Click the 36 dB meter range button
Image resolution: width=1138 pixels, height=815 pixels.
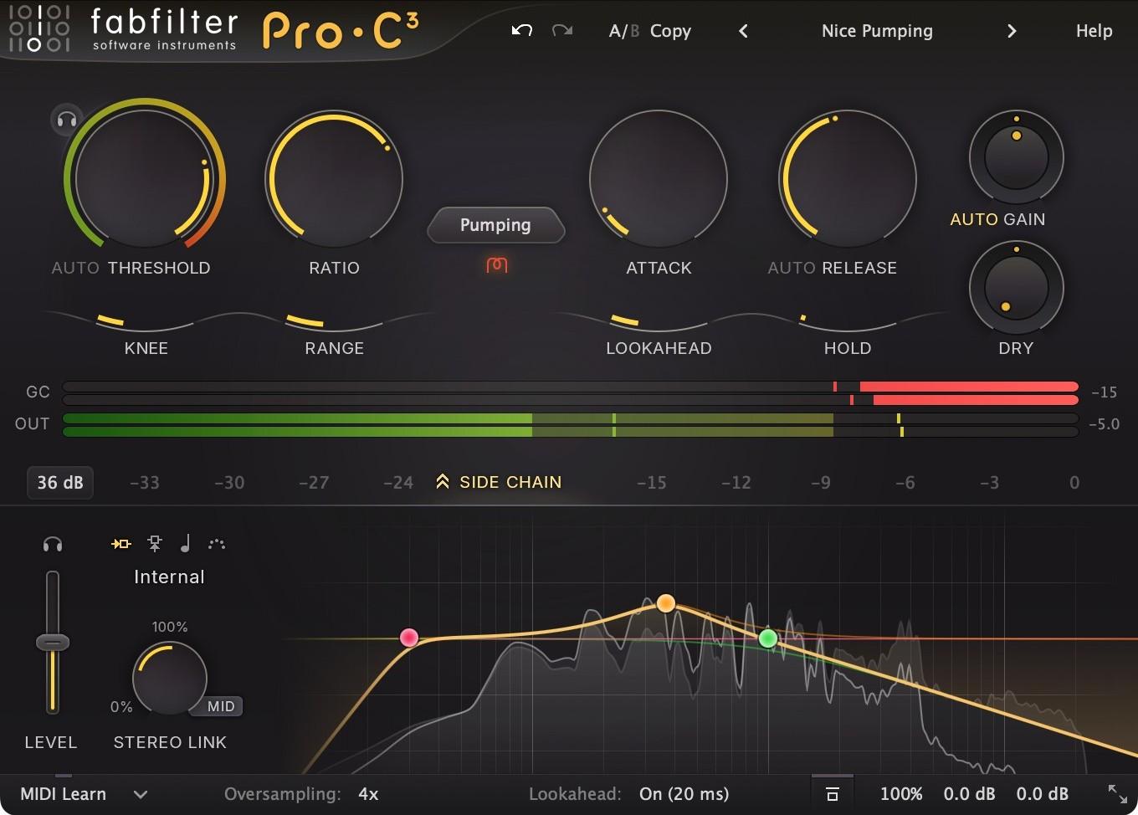click(x=59, y=482)
